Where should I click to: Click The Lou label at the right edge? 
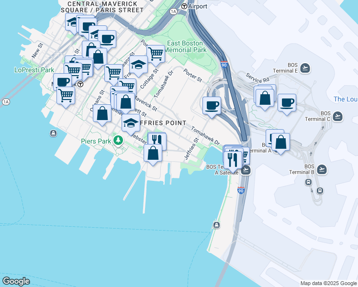346,99
